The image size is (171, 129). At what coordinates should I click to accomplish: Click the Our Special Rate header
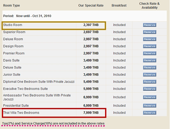[x=91, y=6]
